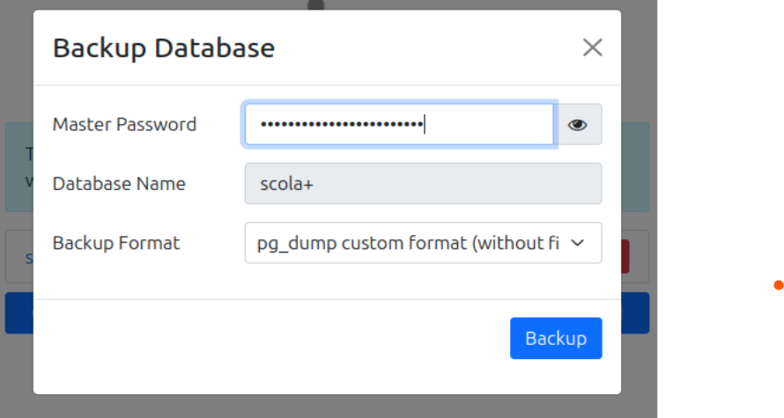Click the blue bar left of dialog
The height and width of the screenshot is (418, 784).
pos(18,313)
